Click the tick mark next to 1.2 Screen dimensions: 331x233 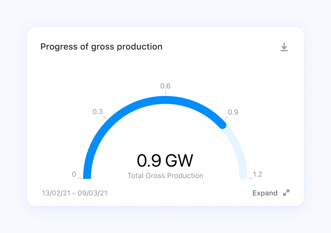point(251,178)
